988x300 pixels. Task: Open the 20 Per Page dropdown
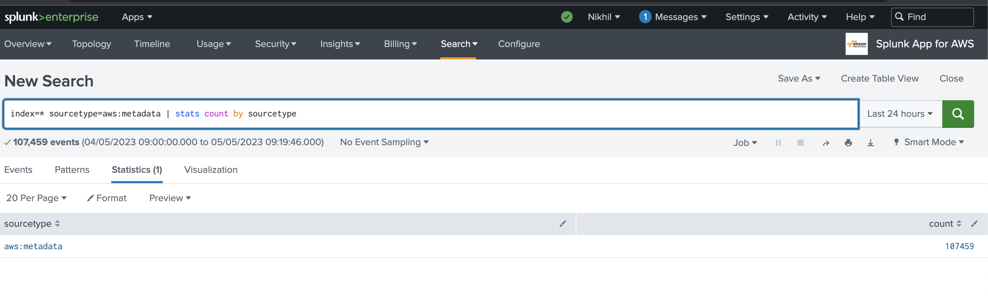click(36, 198)
